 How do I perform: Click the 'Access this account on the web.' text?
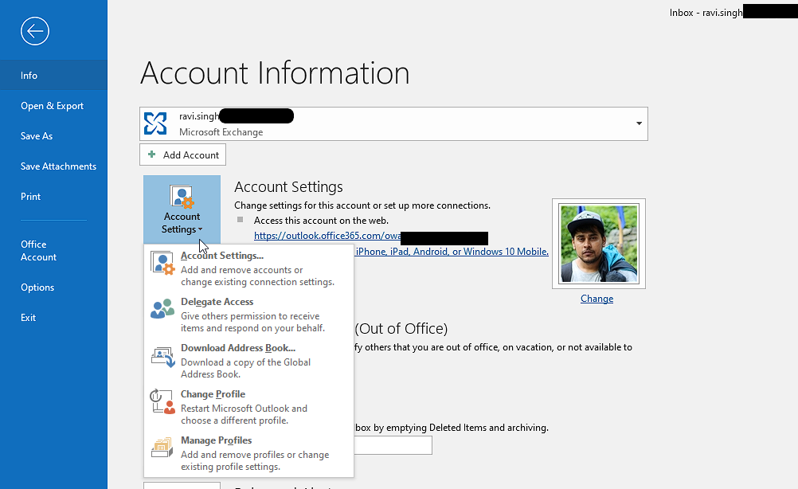[321, 221]
